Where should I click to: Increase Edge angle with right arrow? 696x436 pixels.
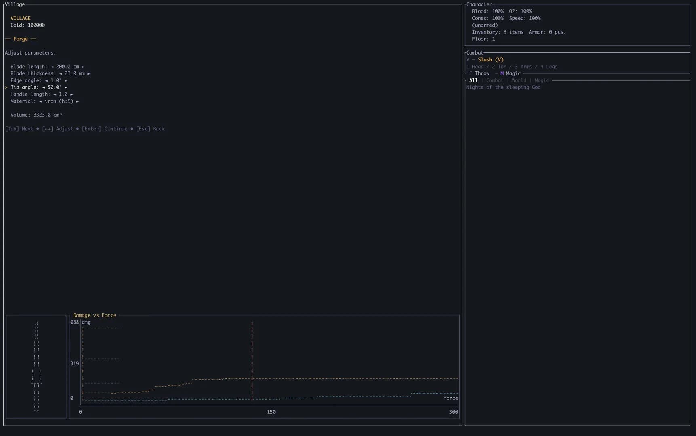[x=66, y=81]
